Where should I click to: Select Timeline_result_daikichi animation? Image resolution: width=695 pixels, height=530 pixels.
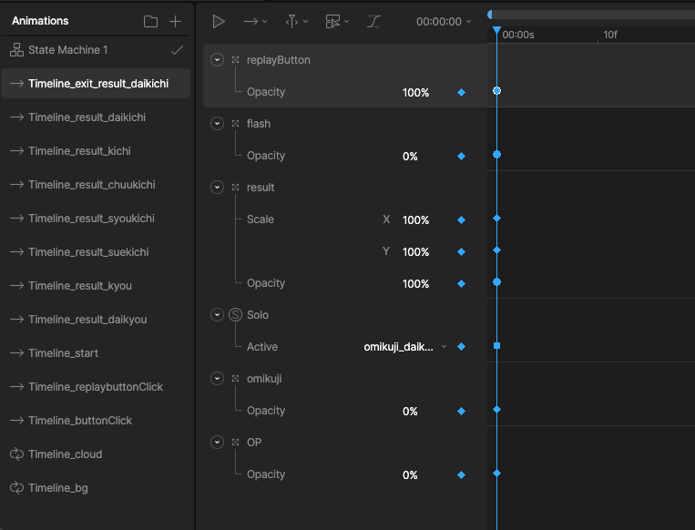(96, 117)
